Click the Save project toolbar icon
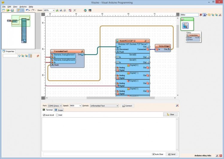 pyautogui.click(x=12, y=10)
